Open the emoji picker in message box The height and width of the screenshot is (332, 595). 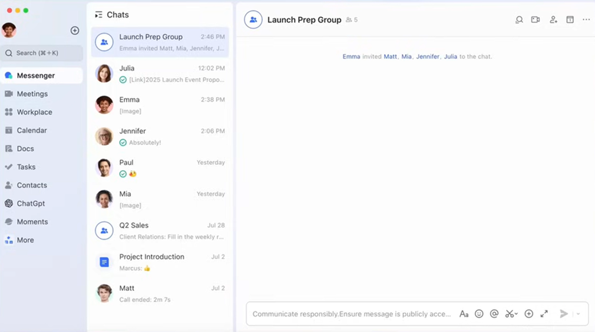pyautogui.click(x=479, y=314)
